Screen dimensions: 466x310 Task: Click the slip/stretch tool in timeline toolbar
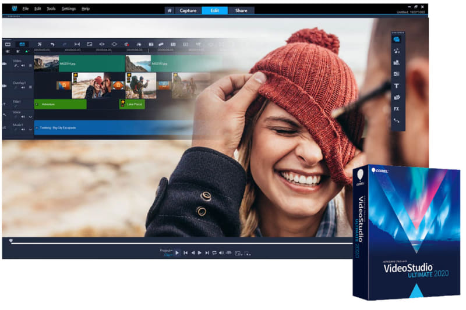pyautogui.click(x=77, y=44)
